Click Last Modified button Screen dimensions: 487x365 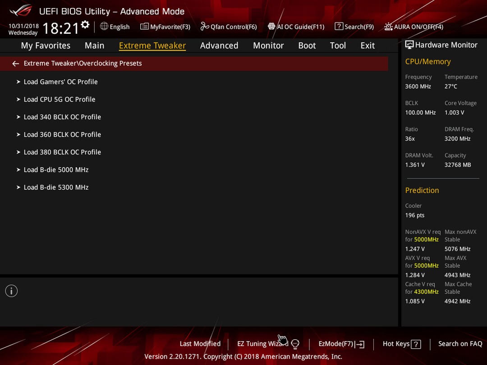[x=200, y=344]
